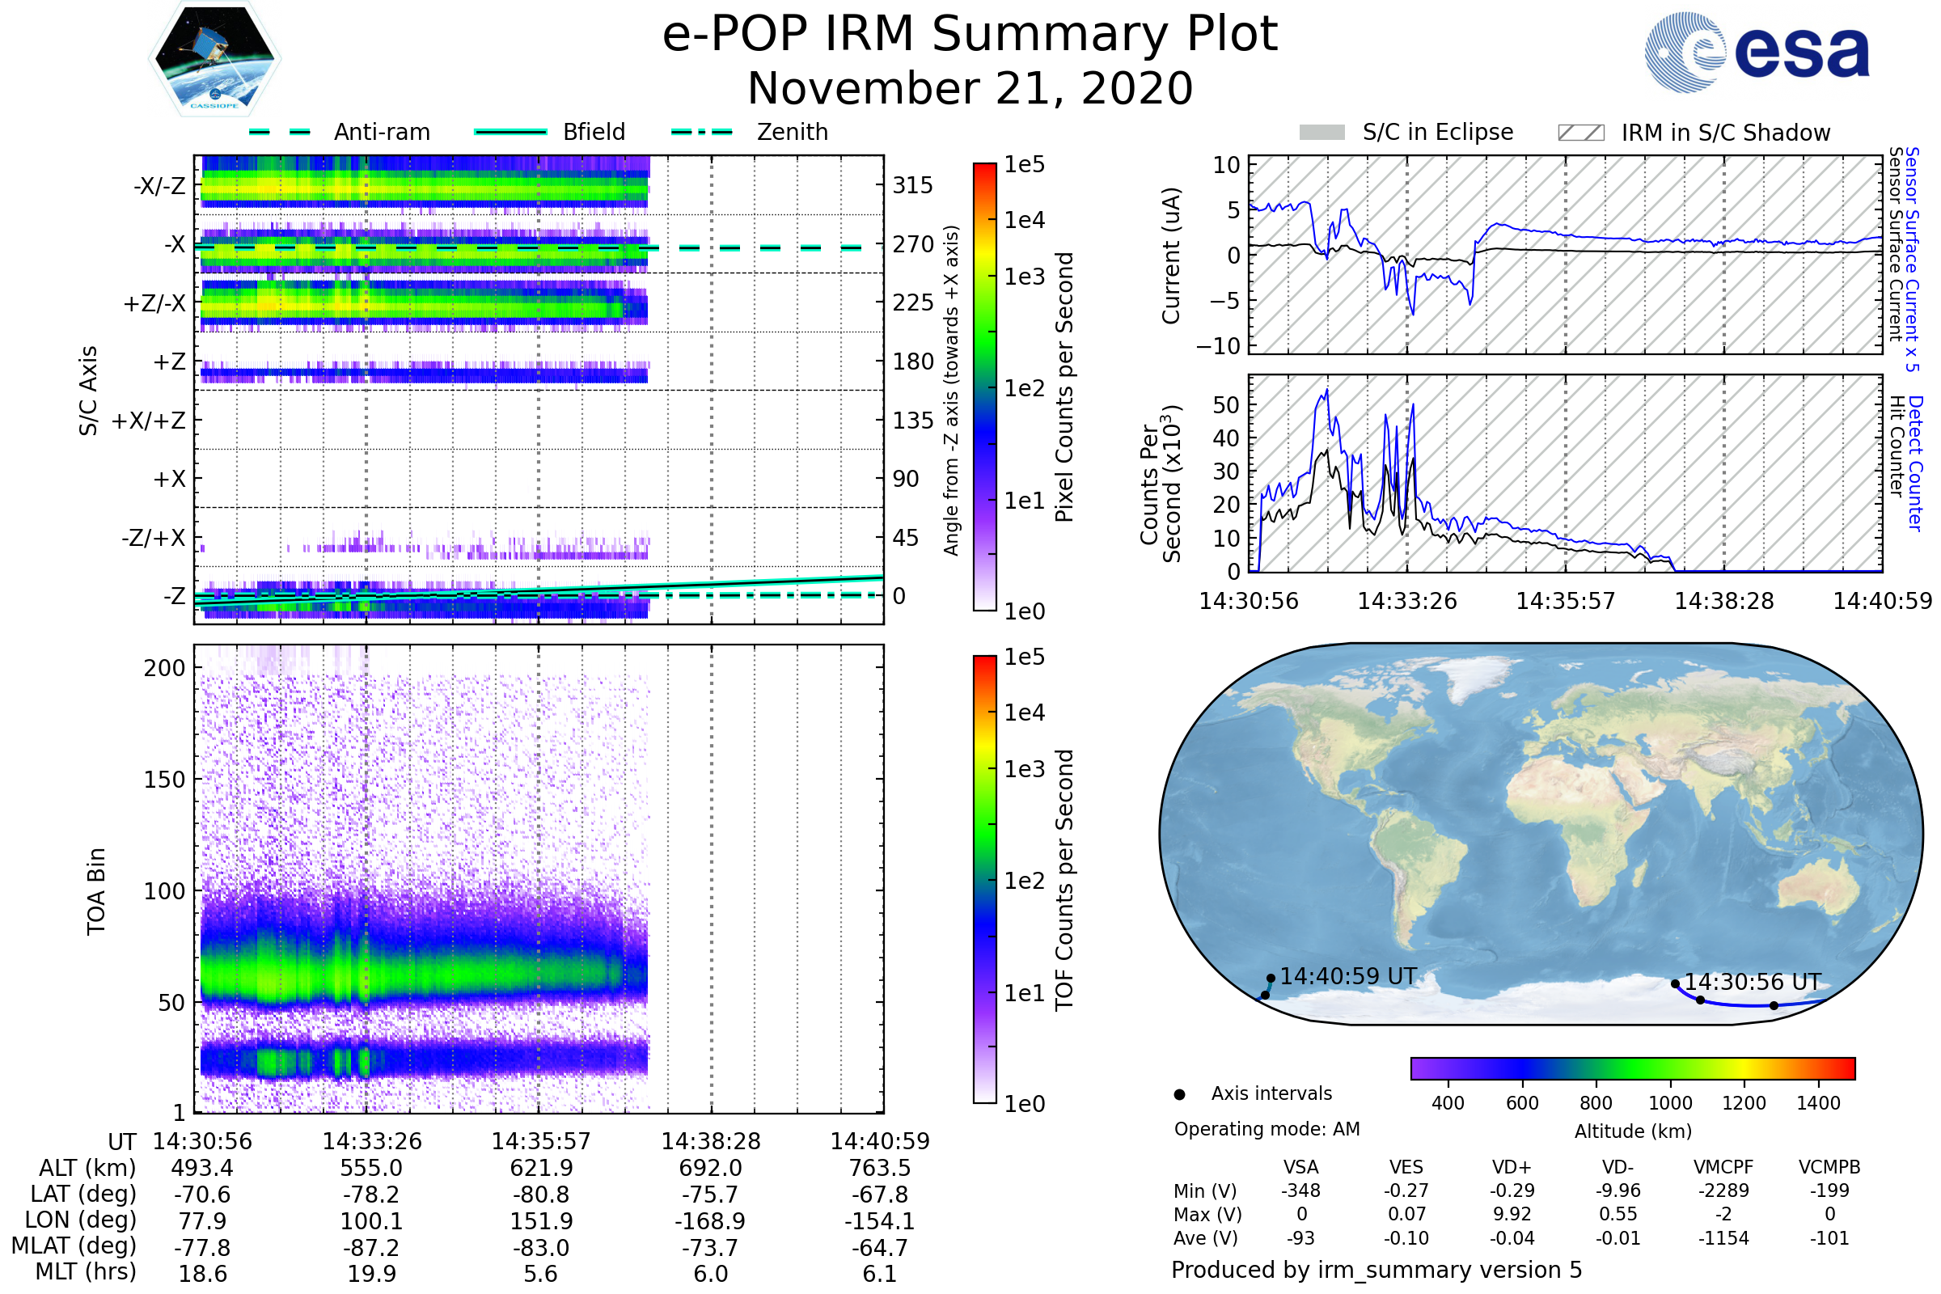Click the Bfield solid line legend marker

(x=511, y=132)
